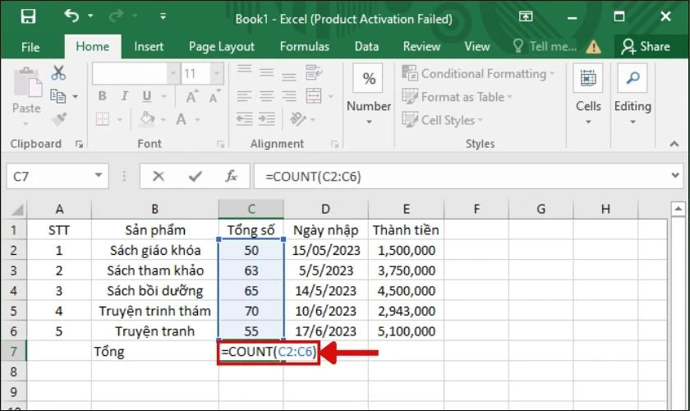
Task: Collapse the ribbon with the caret
Action: [x=674, y=144]
